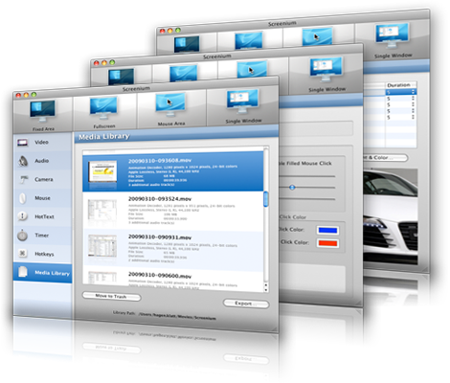Viewport: 450px width, 383px height.
Task: Click Single Window icon in rear window
Action: [393, 35]
